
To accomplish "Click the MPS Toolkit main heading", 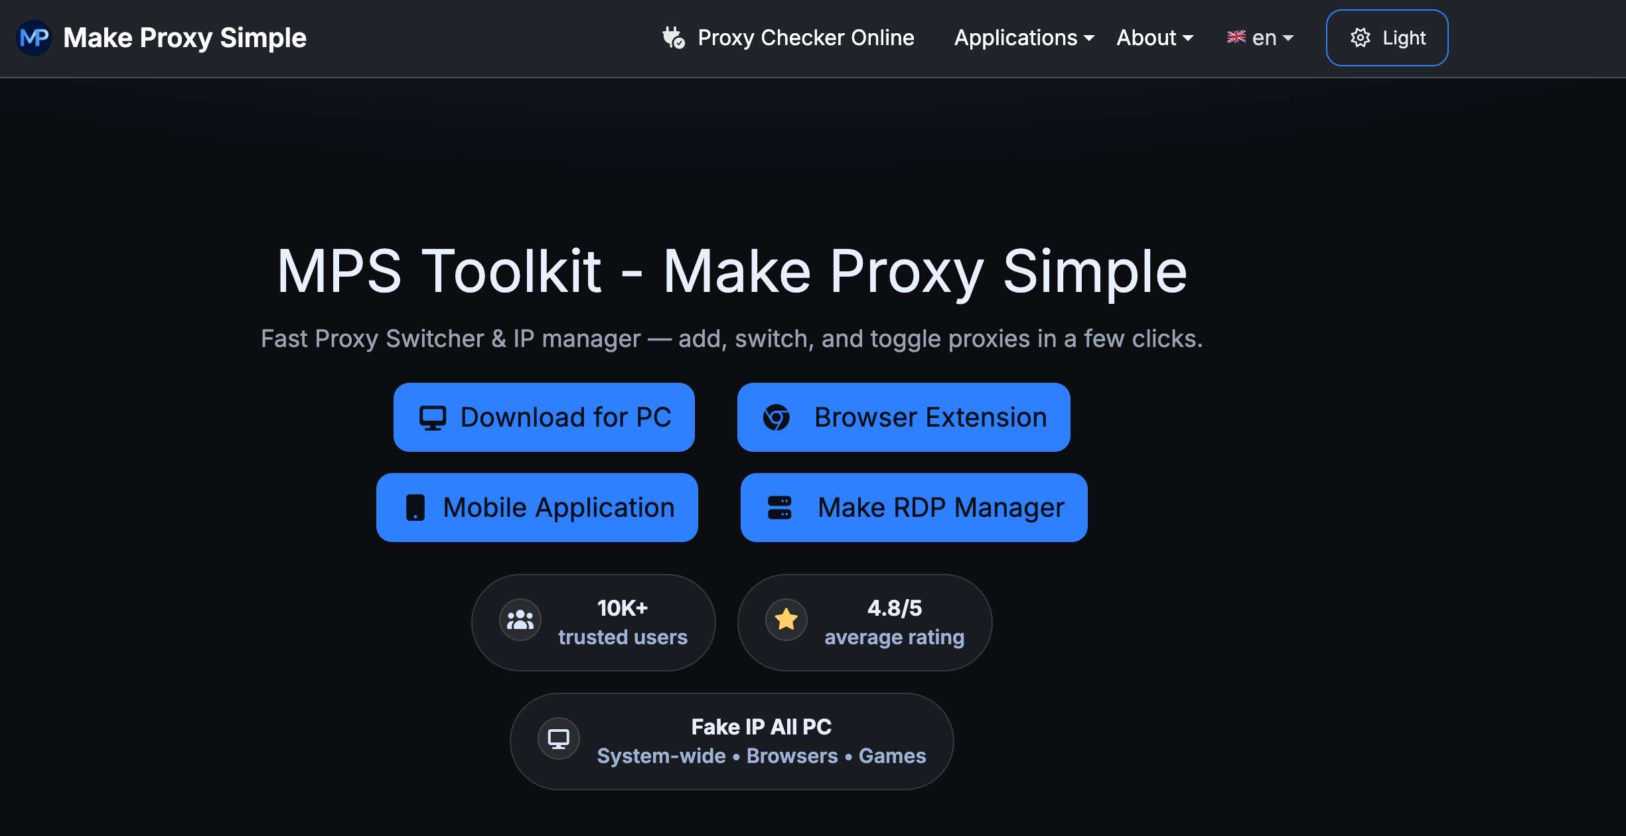I will [732, 271].
